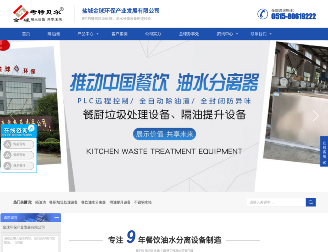Click the next slide arrow on banner
328x252 pixels.
(315, 116)
